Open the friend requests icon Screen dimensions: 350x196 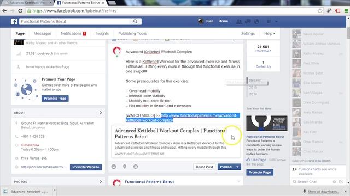click(239, 21)
